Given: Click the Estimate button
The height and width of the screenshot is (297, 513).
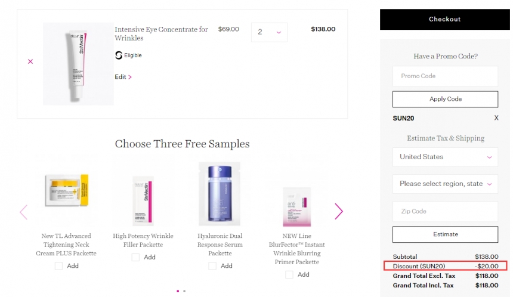Looking at the screenshot, I should click(x=445, y=234).
